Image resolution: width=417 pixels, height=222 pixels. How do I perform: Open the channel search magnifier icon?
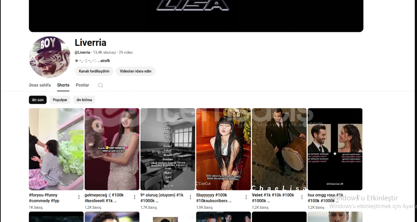tap(100, 85)
